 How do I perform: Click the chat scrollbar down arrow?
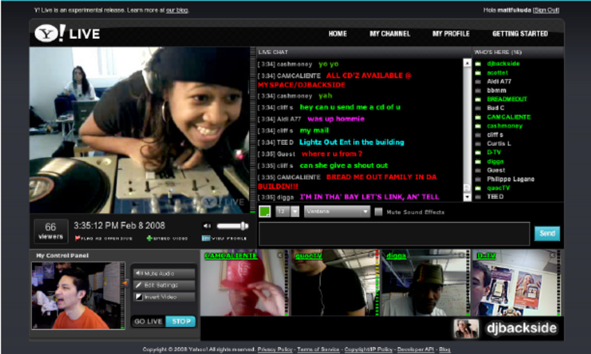click(x=467, y=196)
